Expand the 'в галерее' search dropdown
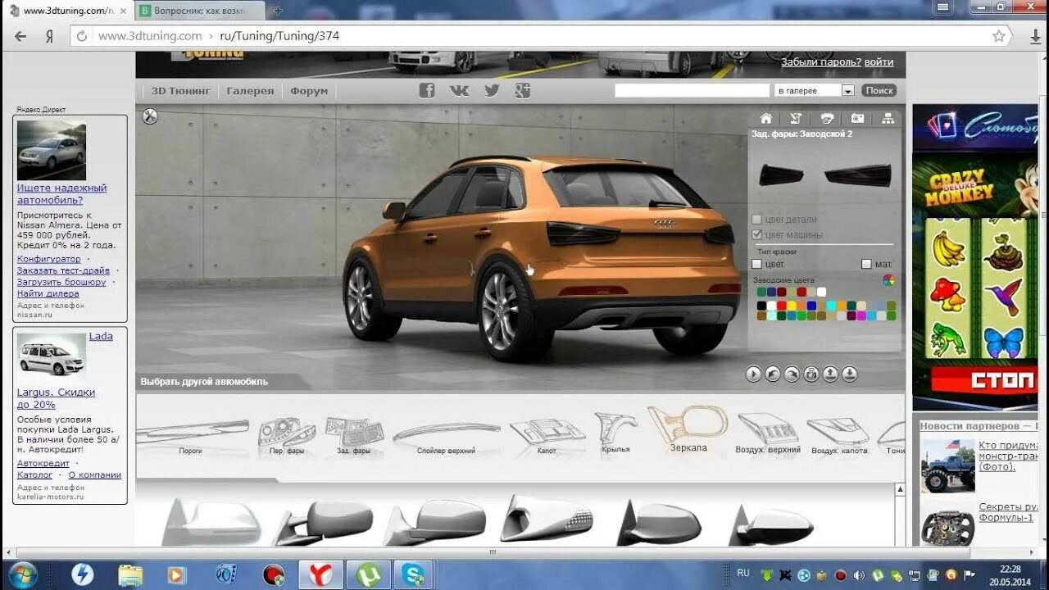The height and width of the screenshot is (590, 1049). pyautogui.click(x=847, y=91)
